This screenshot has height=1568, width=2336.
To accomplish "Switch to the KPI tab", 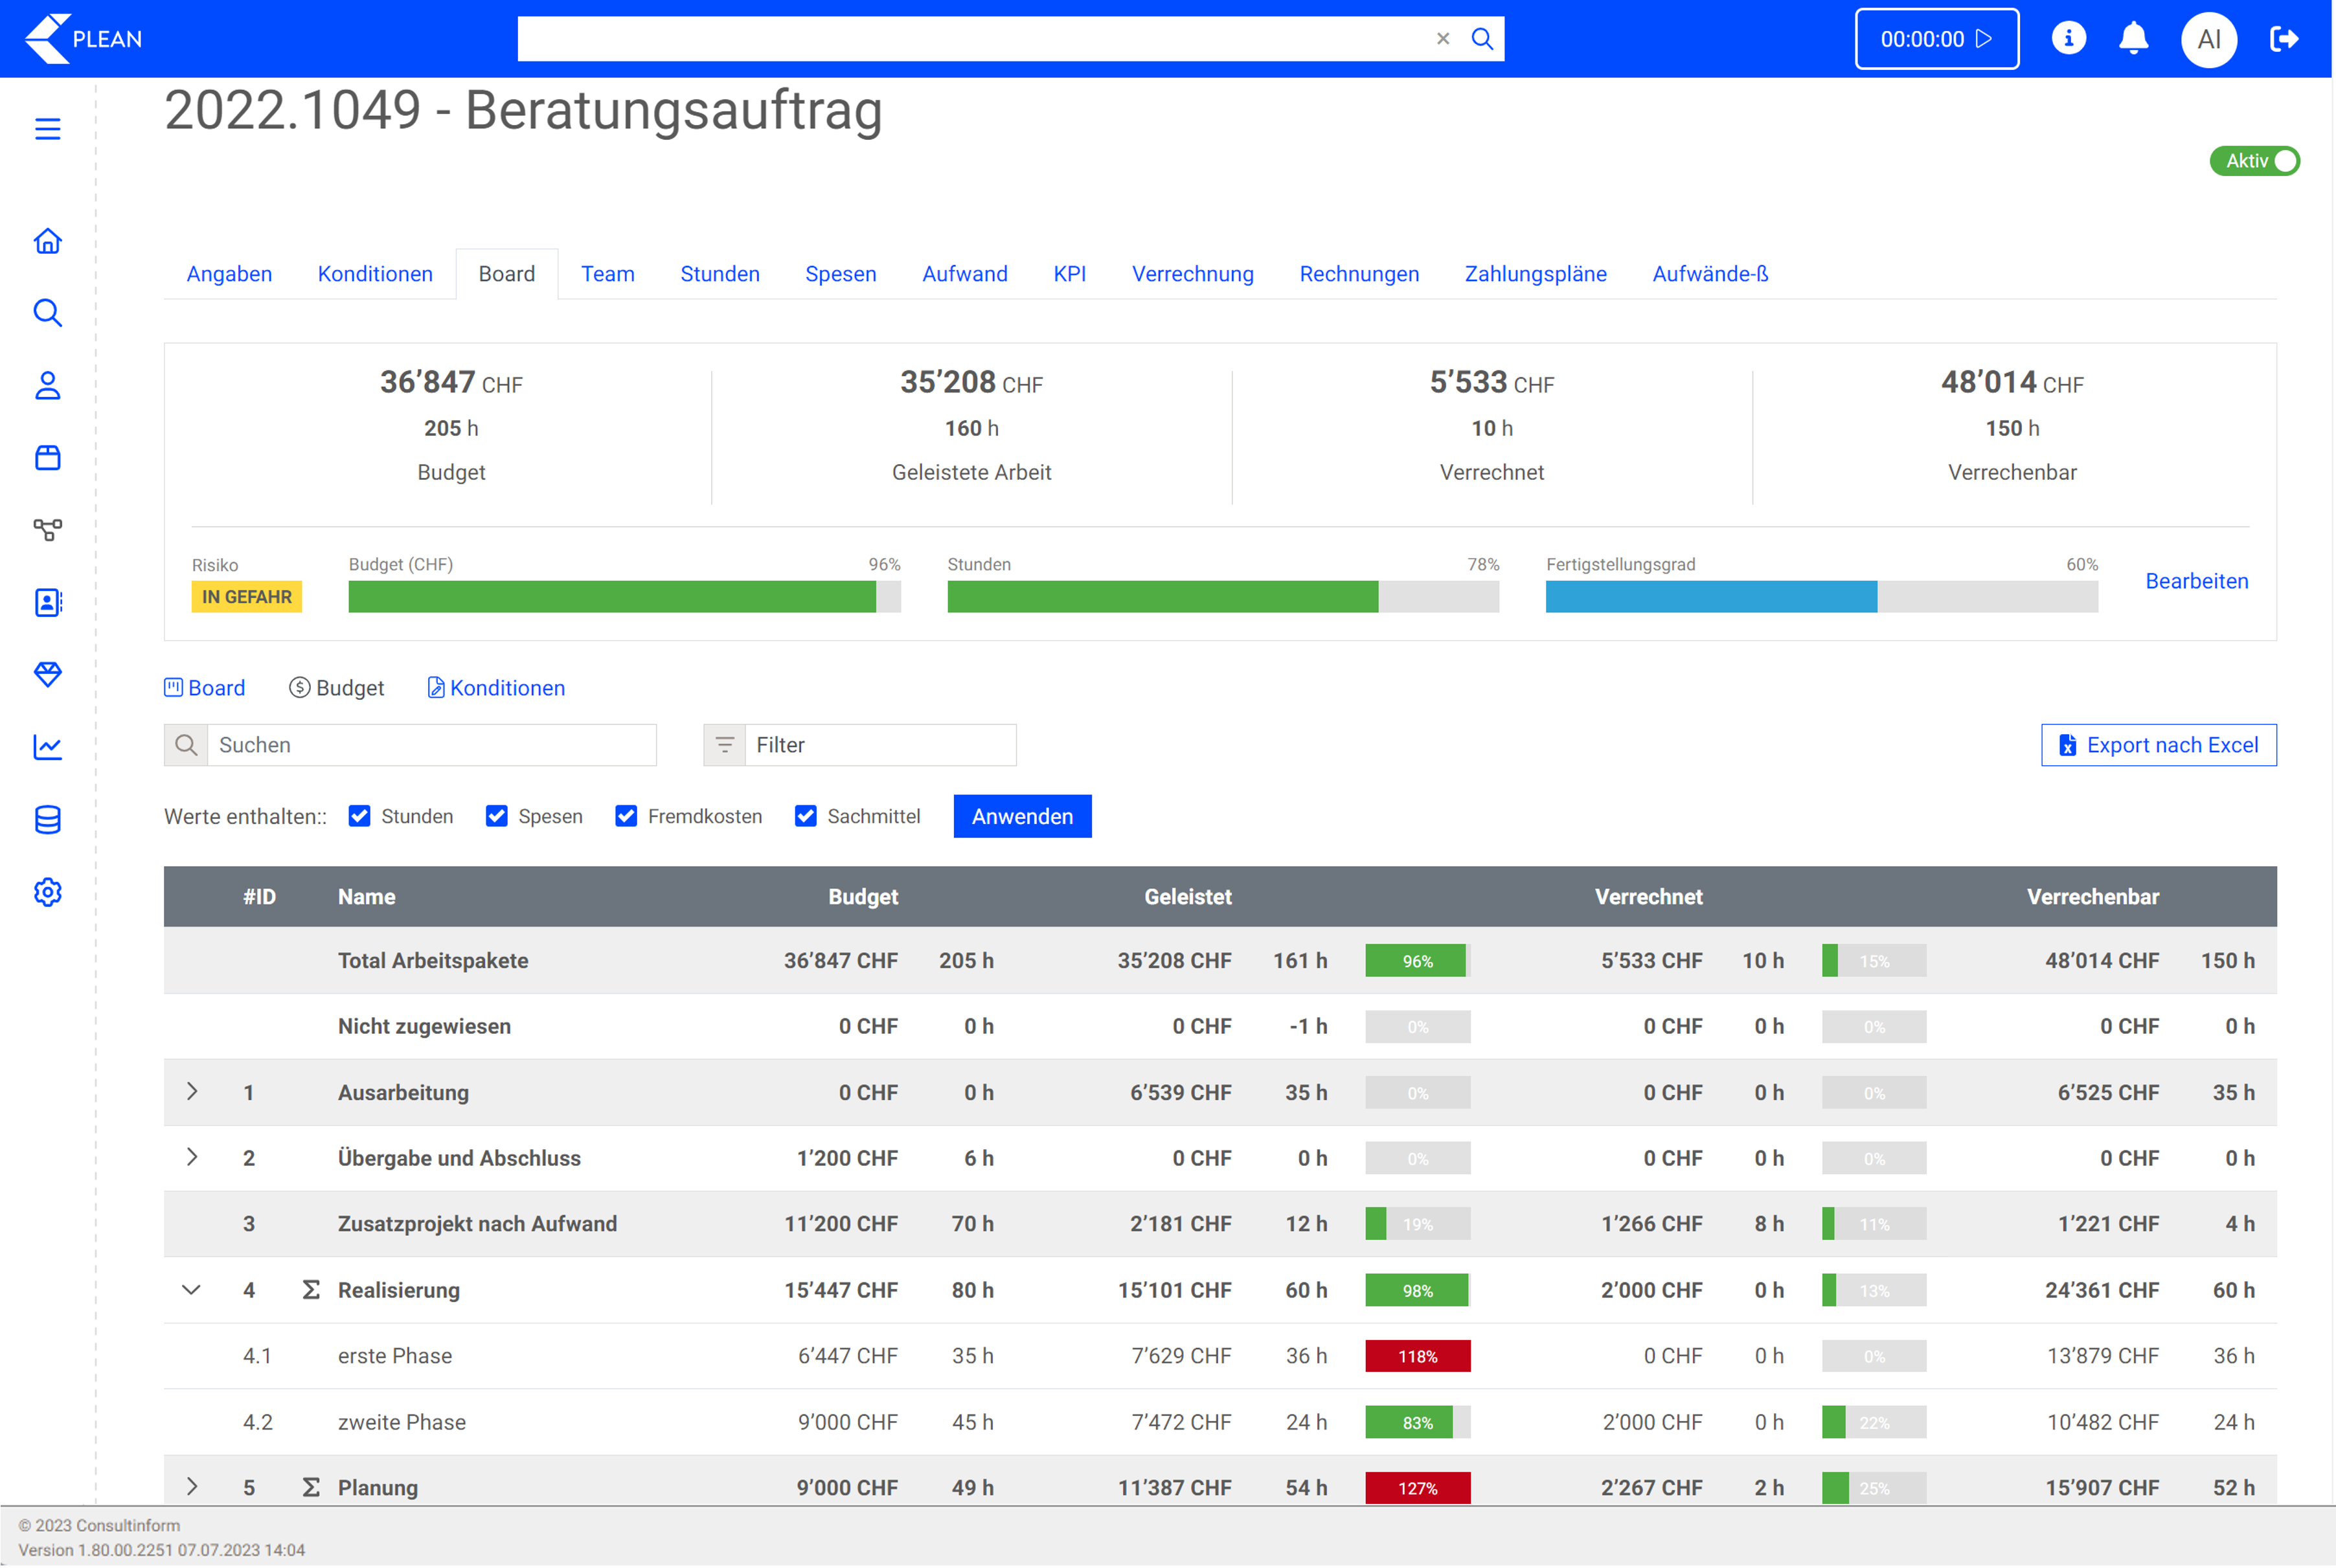I will point(1069,274).
